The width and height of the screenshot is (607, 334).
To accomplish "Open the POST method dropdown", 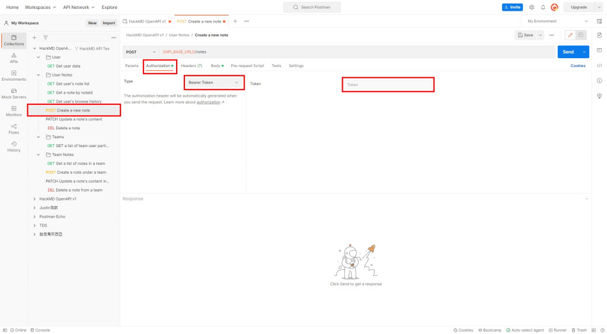I will 141,52.
